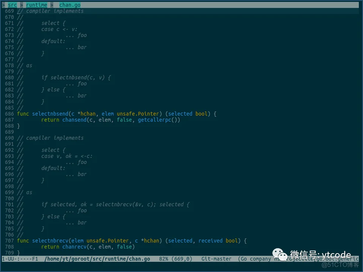Click 'return' keyword on line 687
This screenshot has height=272, width=363.
pyautogui.click(x=50, y=120)
